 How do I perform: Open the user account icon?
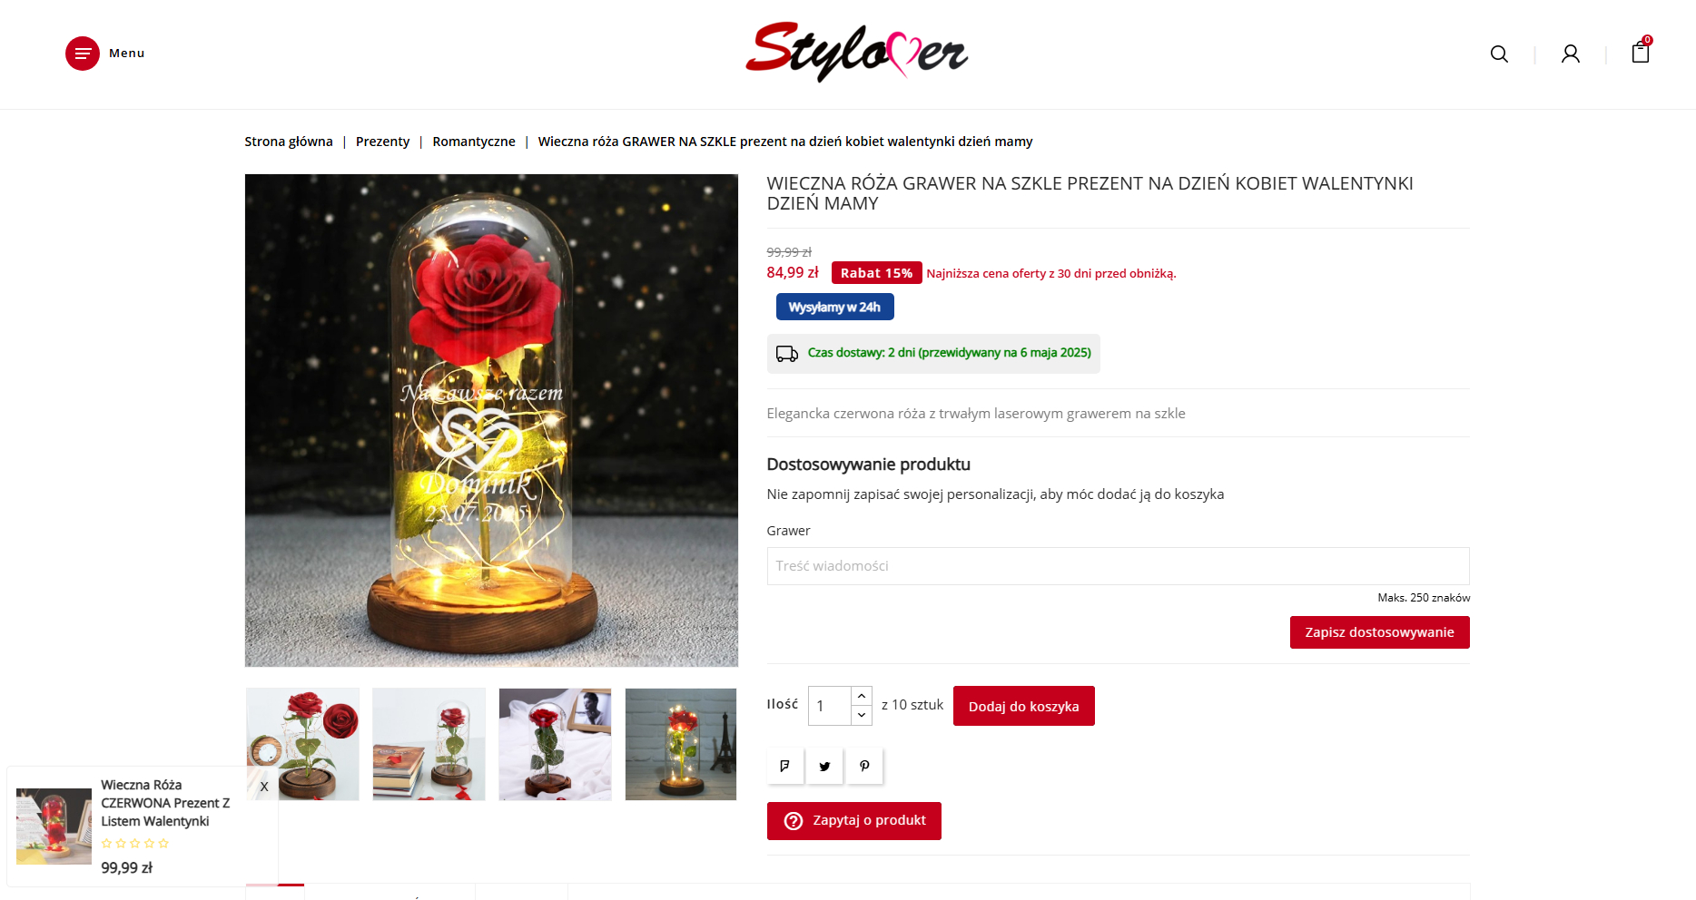[1571, 54]
